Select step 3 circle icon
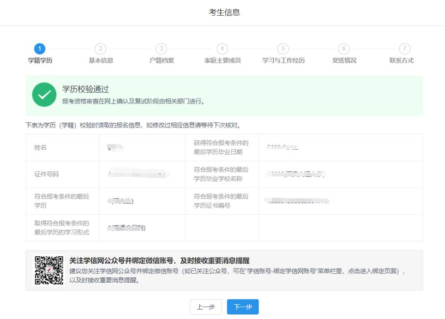The image size is (445, 319). [161, 49]
